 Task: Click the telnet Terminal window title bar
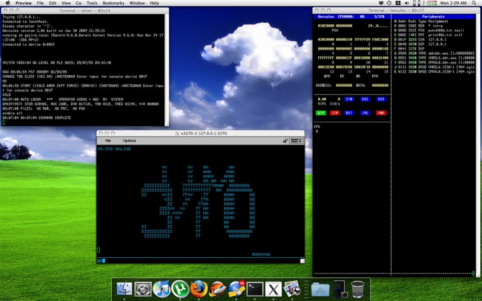click(85, 11)
